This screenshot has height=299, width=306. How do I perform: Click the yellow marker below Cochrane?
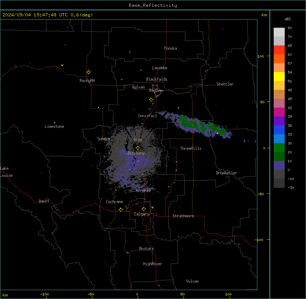pos(121,210)
